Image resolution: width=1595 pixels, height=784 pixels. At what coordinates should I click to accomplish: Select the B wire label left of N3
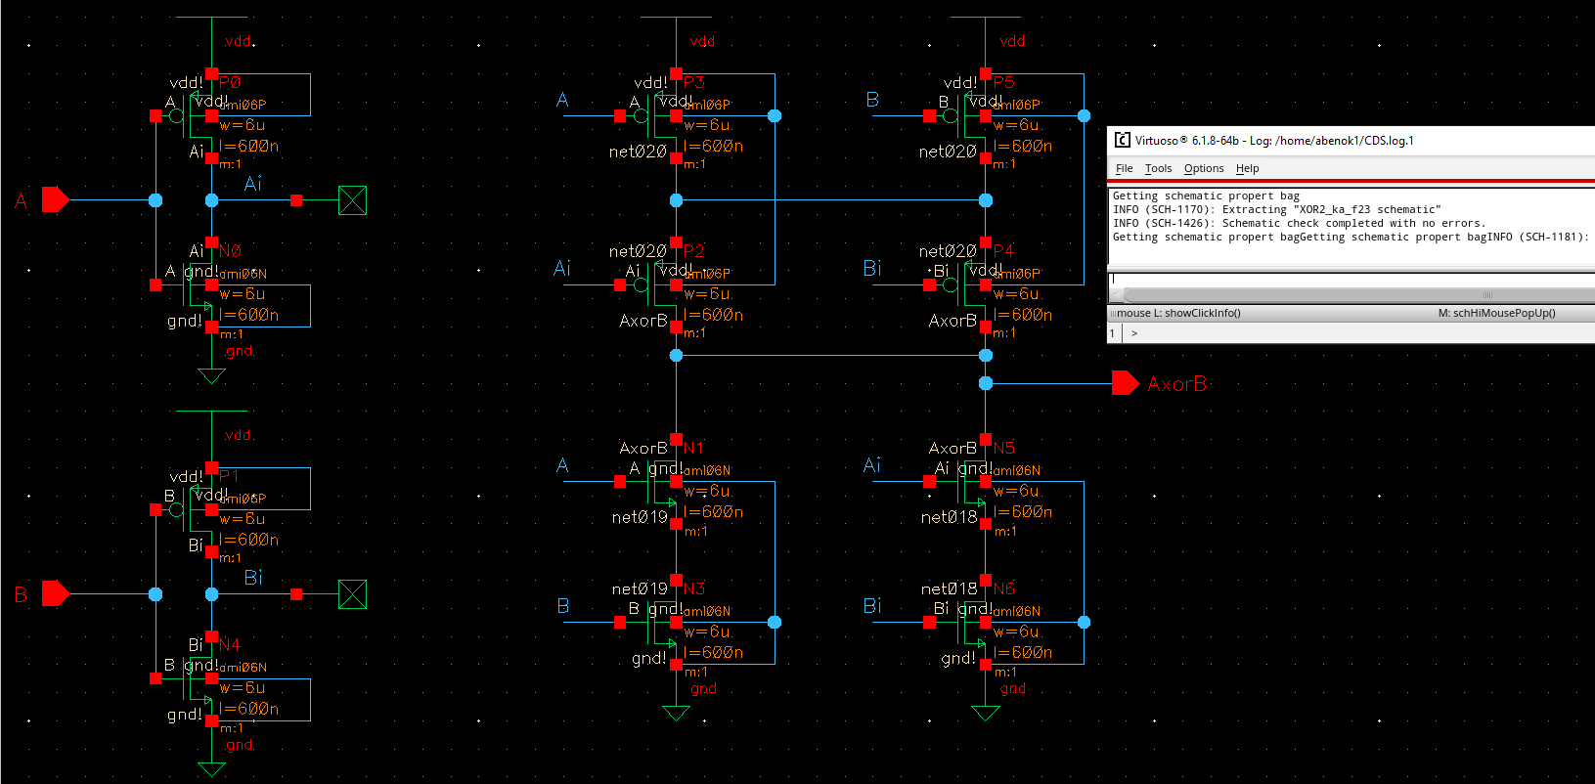click(x=562, y=606)
